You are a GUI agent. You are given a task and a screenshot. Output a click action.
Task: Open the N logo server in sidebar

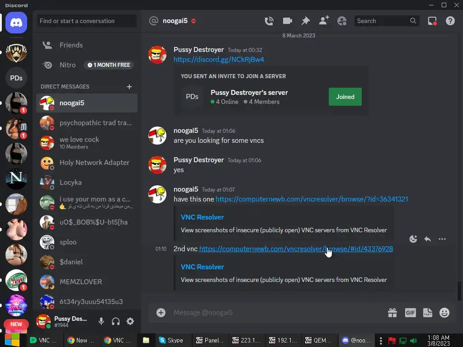[16, 178]
